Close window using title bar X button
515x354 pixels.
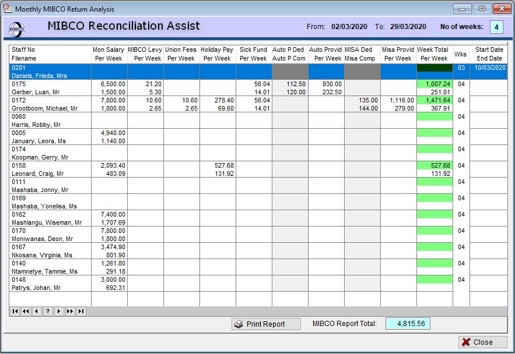click(x=502, y=9)
